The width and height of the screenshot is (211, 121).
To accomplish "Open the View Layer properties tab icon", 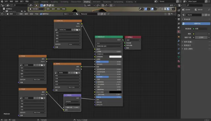I will pos(179,24).
